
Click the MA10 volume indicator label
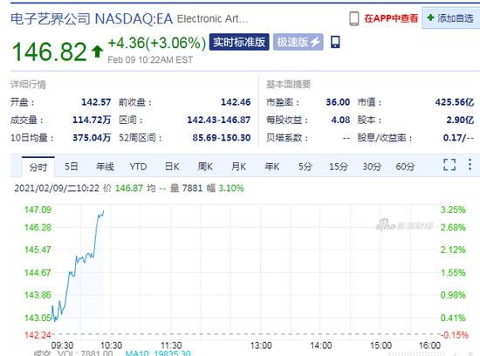[x=158, y=353]
